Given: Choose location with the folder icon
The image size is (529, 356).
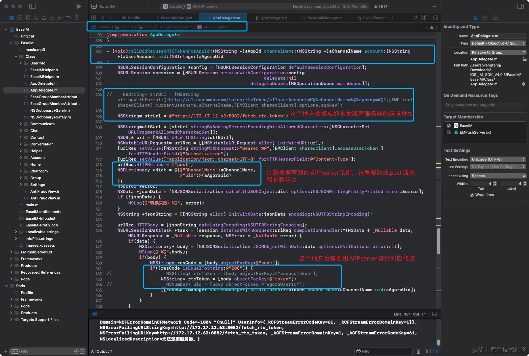Looking at the screenshot, I should click(x=524, y=59).
